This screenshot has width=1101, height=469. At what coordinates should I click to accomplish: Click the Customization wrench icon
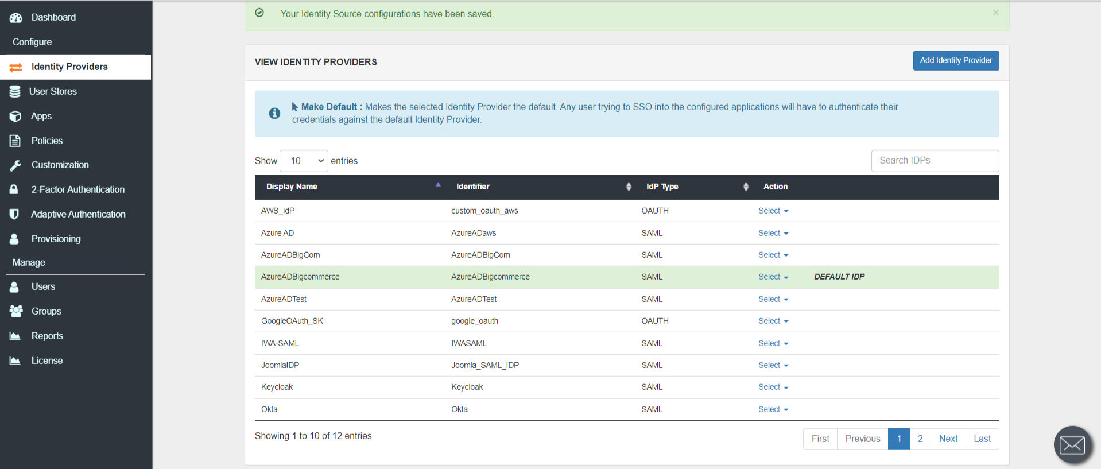[x=15, y=165]
